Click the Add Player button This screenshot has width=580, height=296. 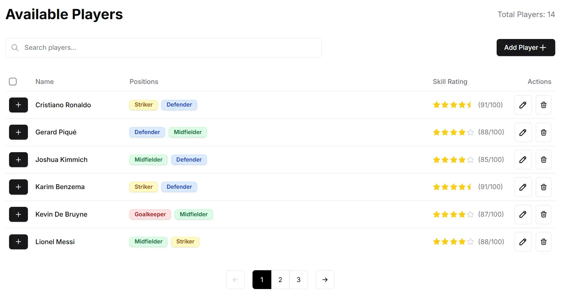[x=525, y=48]
